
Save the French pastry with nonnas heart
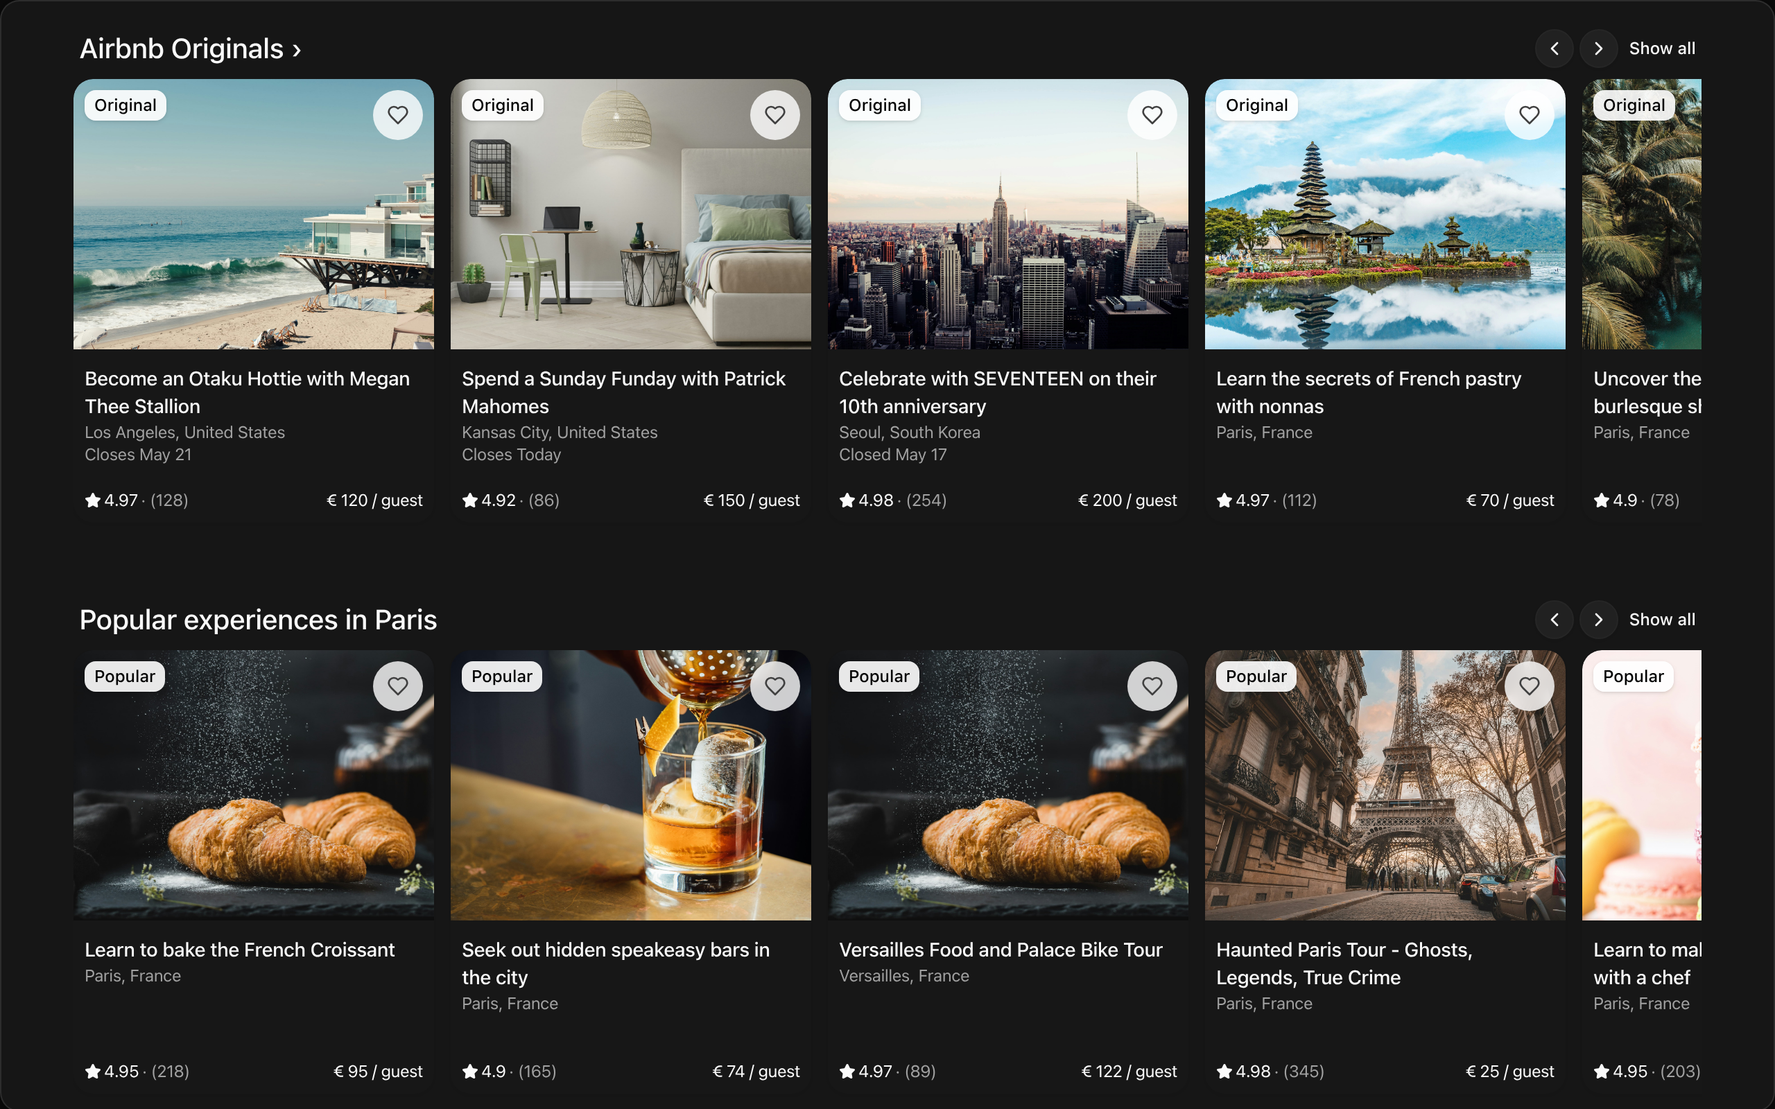click(x=1529, y=114)
